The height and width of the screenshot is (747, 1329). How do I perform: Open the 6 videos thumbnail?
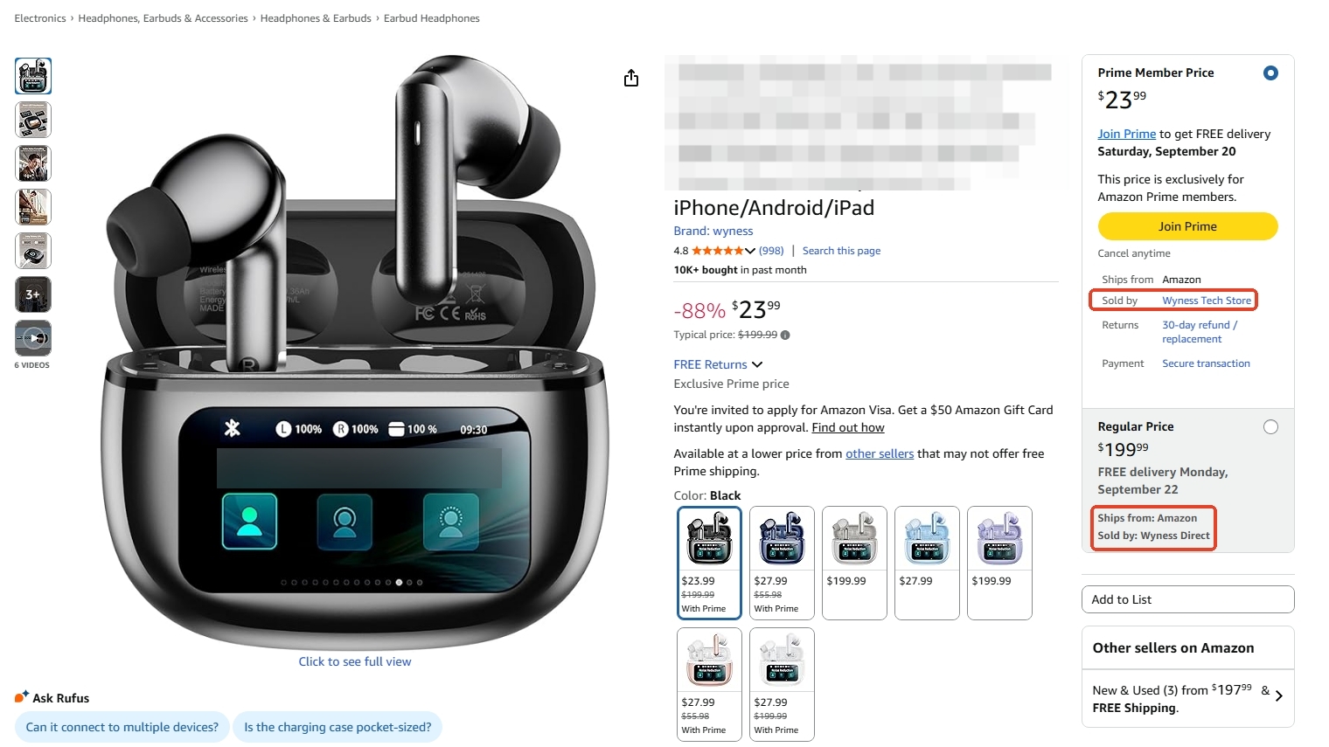[x=33, y=338]
